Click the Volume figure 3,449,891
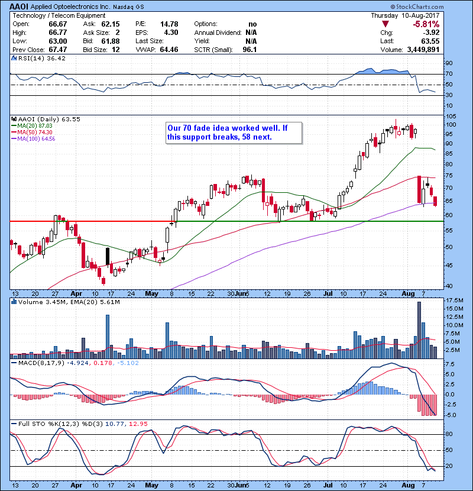Screen dimensions: 473x491 click(x=423, y=50)
